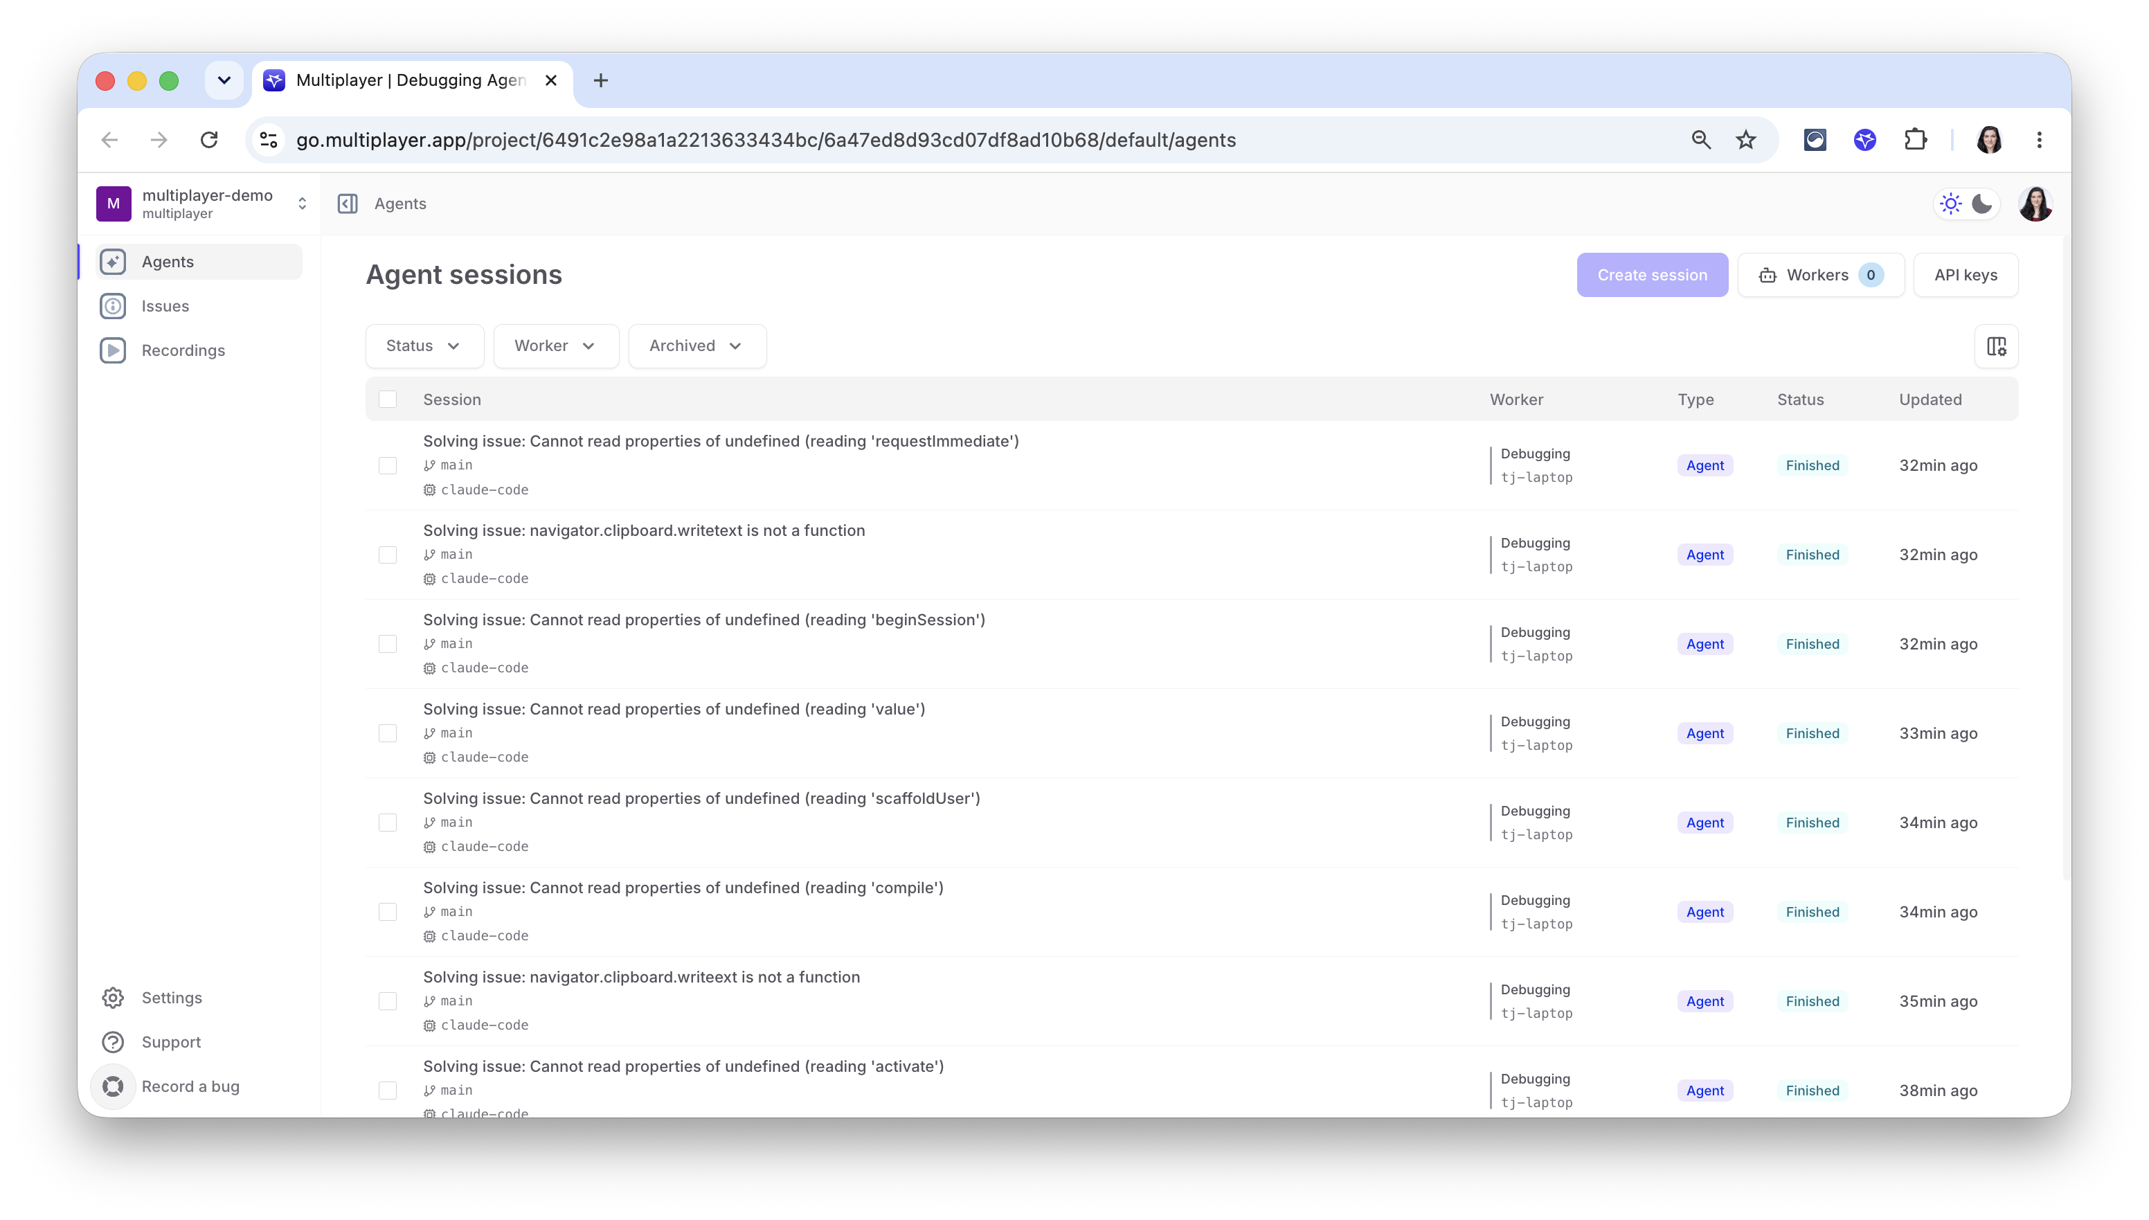Open the Recordings sidebar item
Viewport: 2149px width, 1220px height.
click(199, 350)
